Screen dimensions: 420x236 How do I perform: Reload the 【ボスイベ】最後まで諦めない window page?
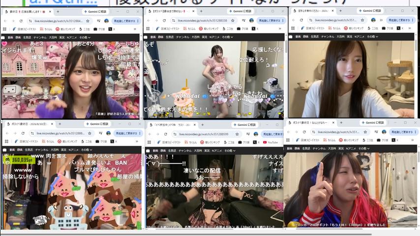(164, 20)
